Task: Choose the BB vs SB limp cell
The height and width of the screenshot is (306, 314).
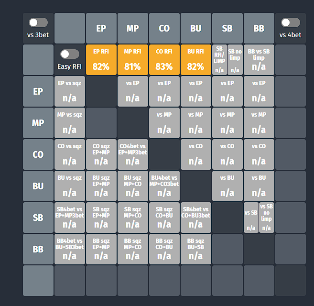Action: click(259, 60)
